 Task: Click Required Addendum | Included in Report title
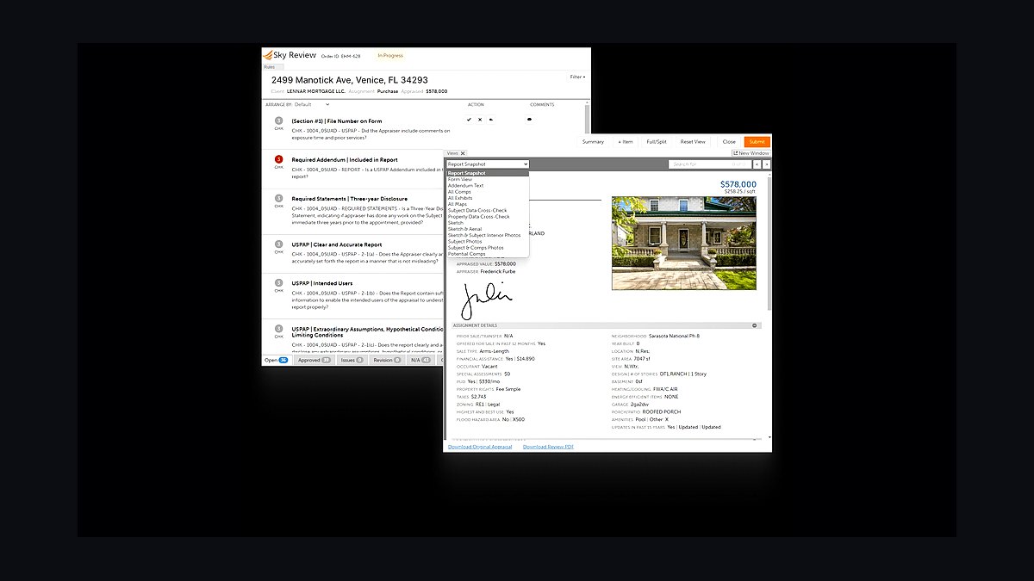[345, 160]
